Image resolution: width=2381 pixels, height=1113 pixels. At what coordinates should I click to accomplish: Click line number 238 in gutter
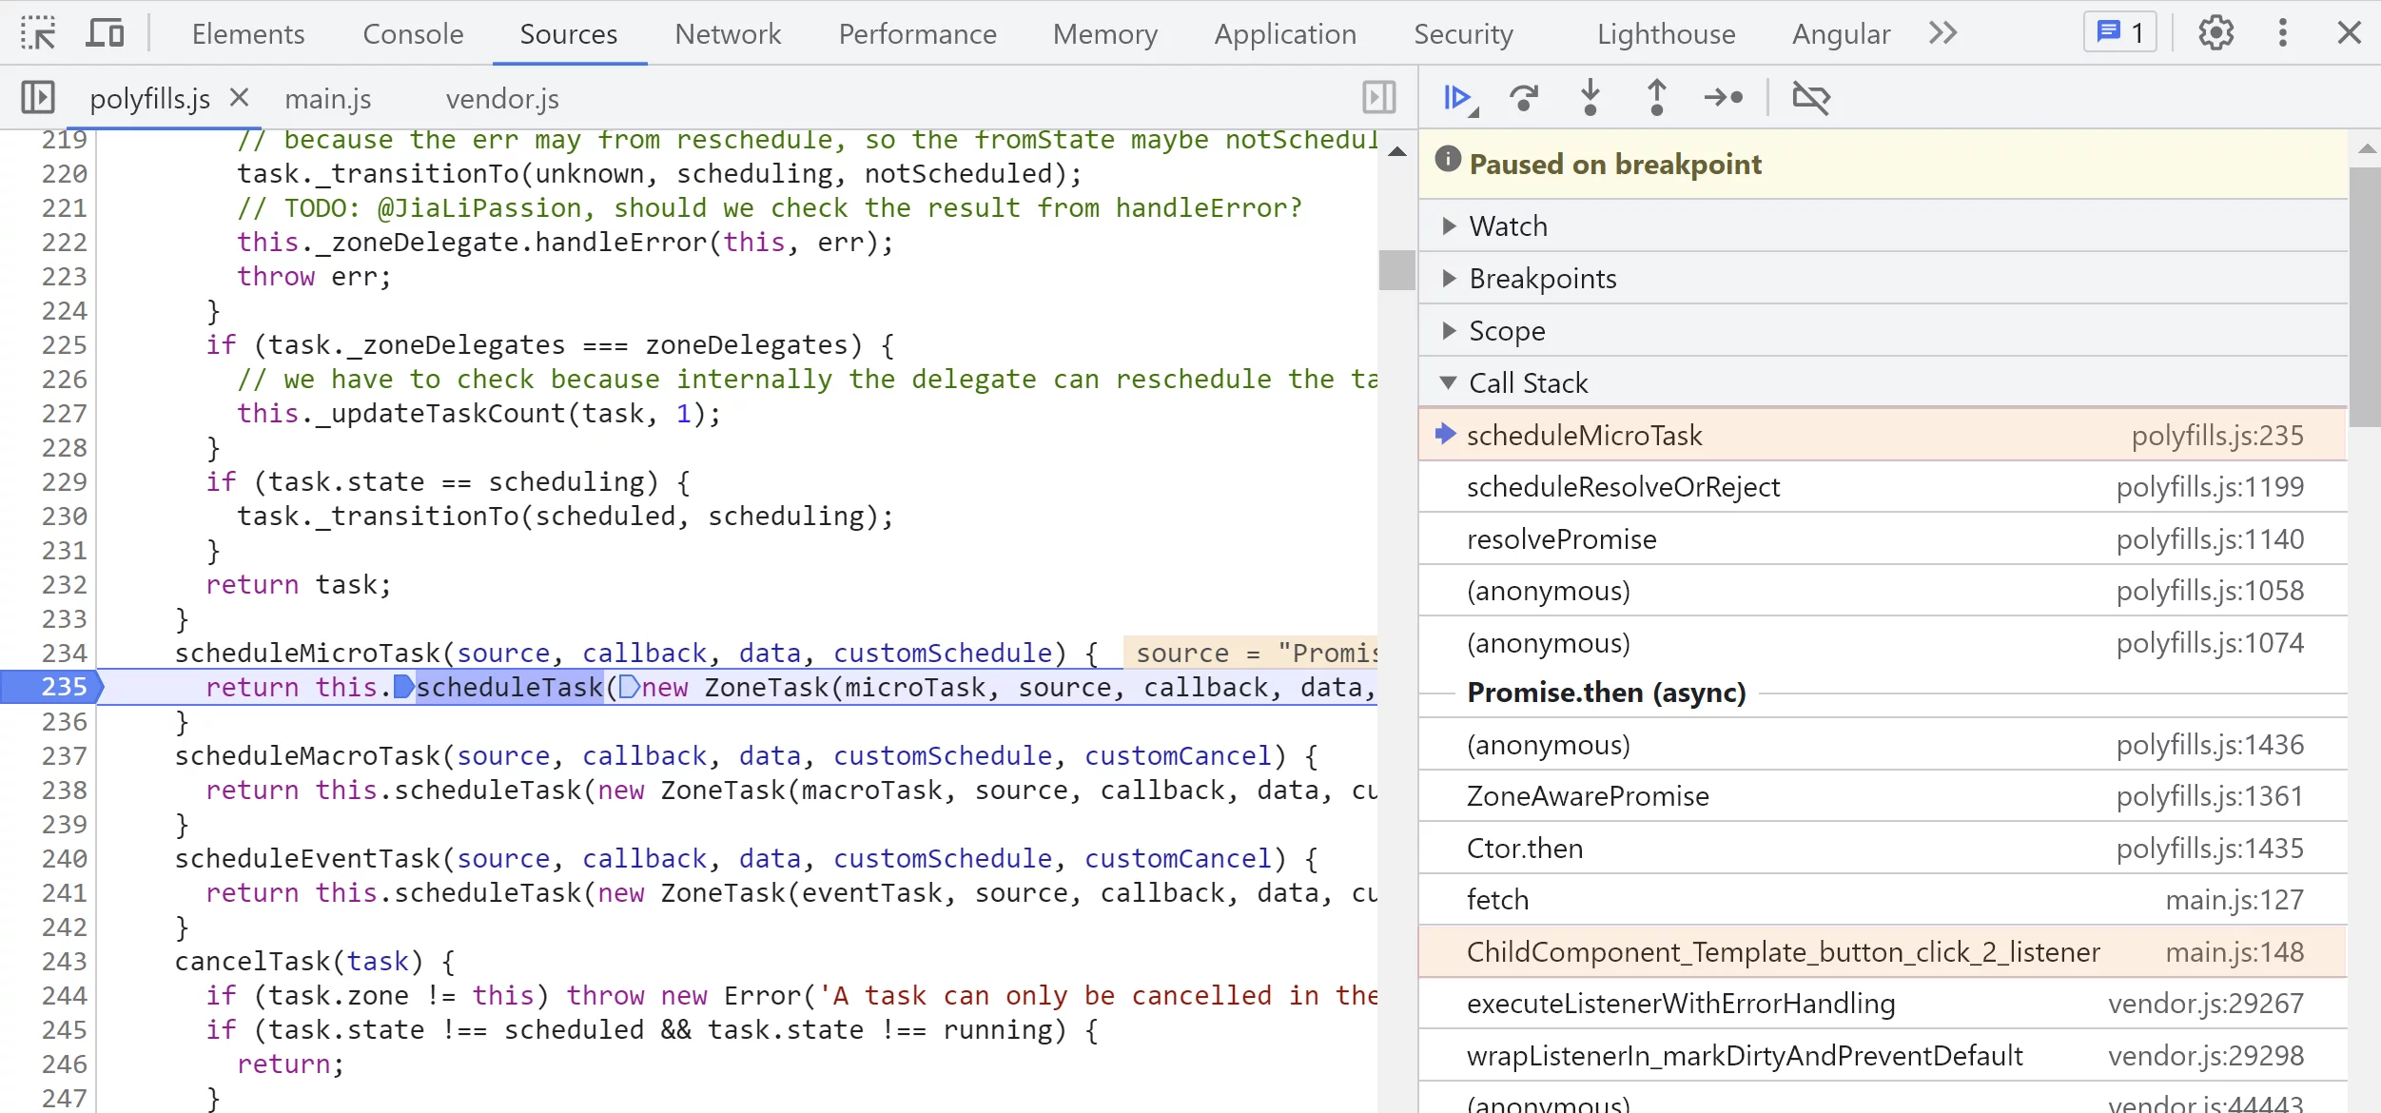[64, 790]
